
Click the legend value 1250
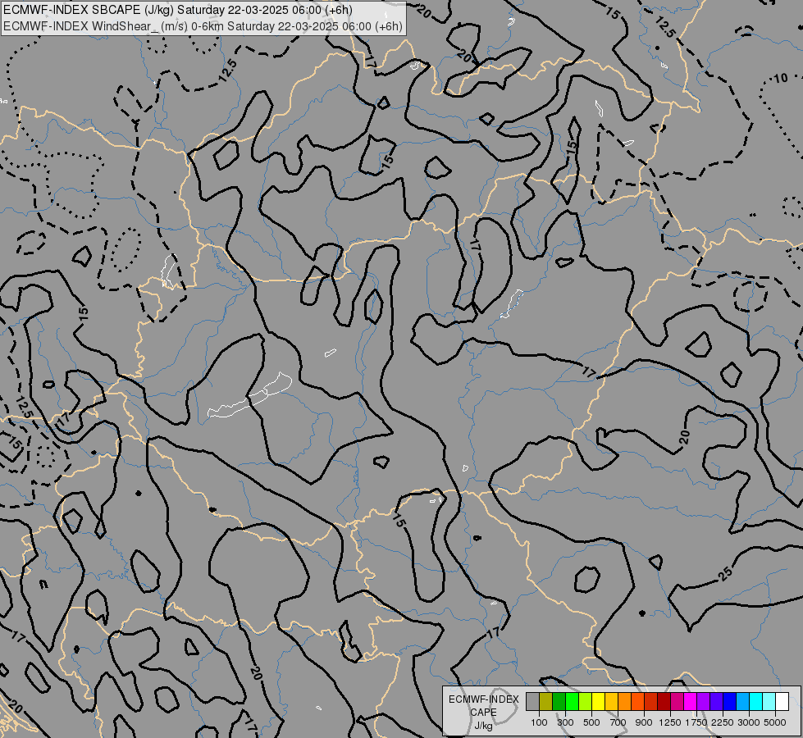click(670, 722)
